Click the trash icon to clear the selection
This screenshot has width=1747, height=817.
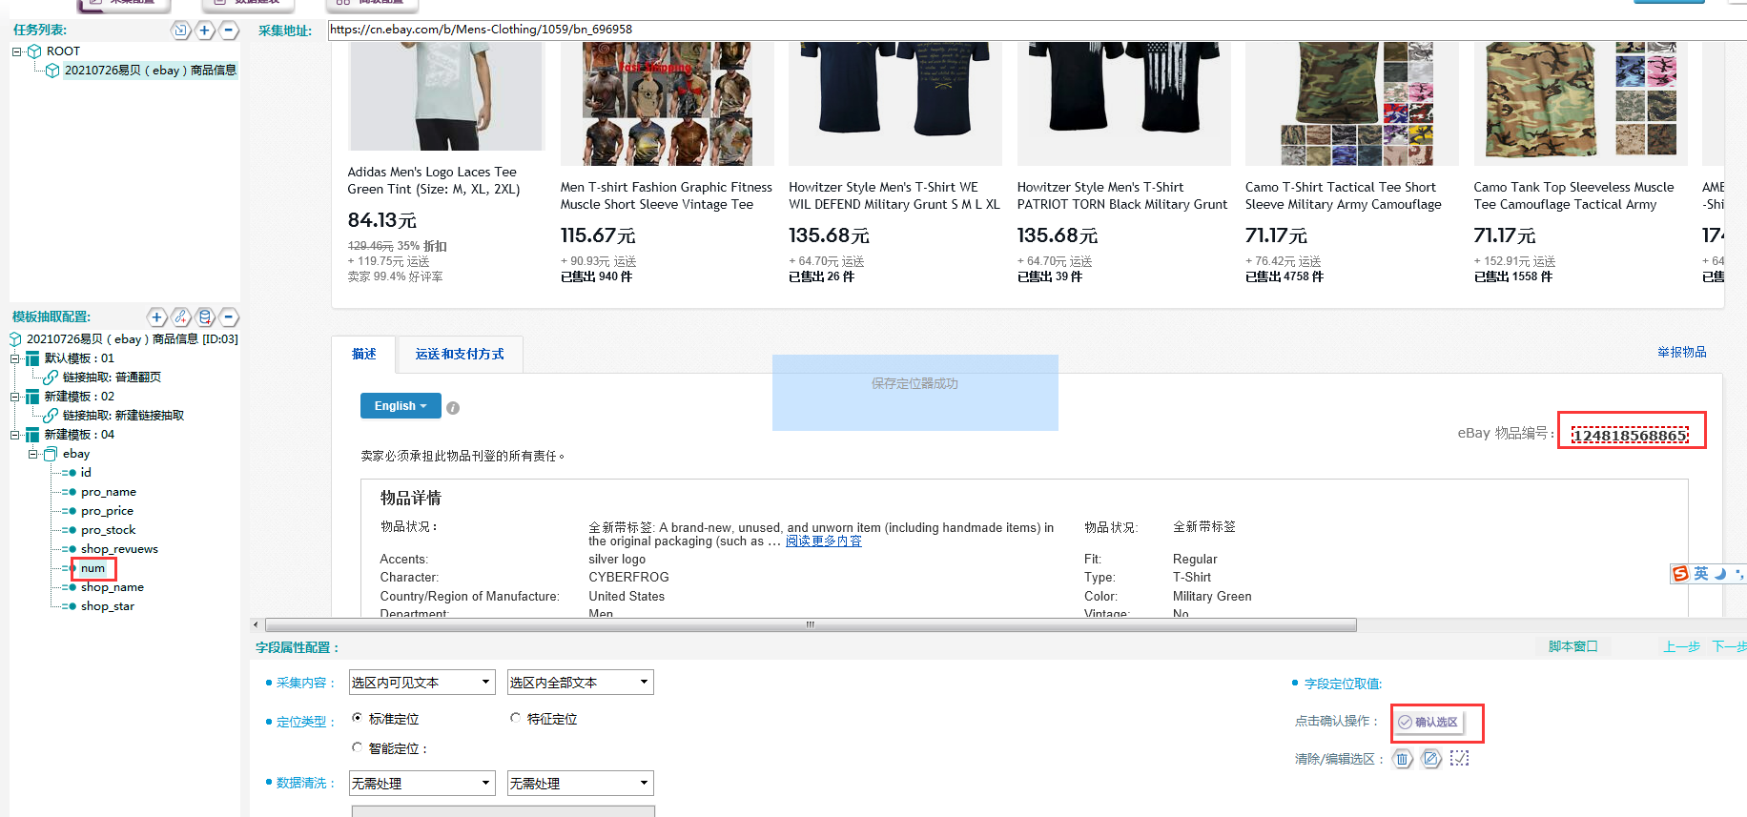click(1402, 759)
